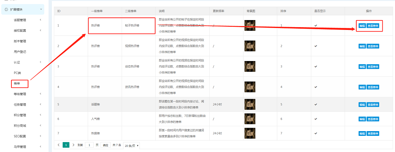Screen dimensions: 395x152
Task: Open background thumbnail for 话题榜 row
Action: pyautogui.click(x=250, y=104)
